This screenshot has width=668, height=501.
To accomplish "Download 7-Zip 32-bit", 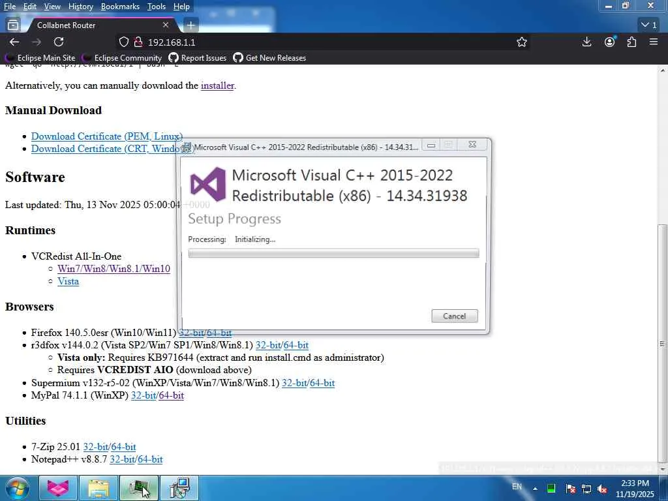I will [x=96, y=447].
